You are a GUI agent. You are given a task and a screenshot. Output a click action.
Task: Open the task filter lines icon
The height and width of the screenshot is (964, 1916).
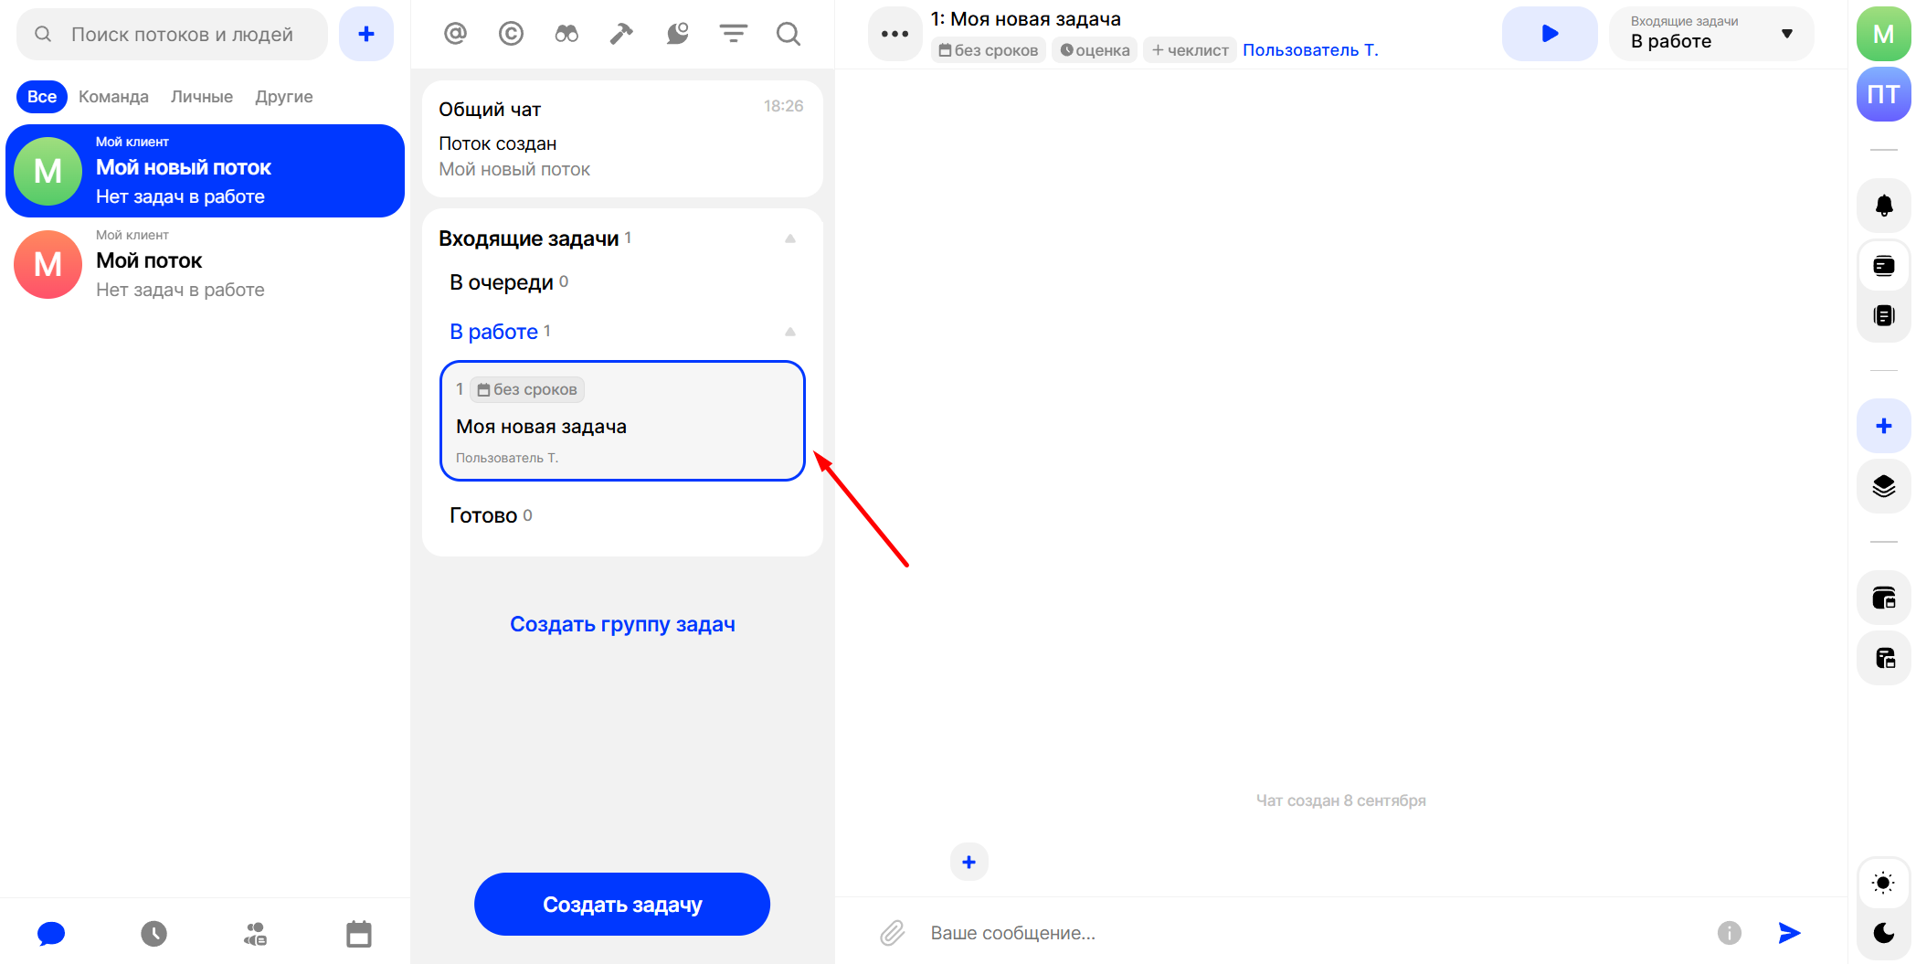click(733, 34)
